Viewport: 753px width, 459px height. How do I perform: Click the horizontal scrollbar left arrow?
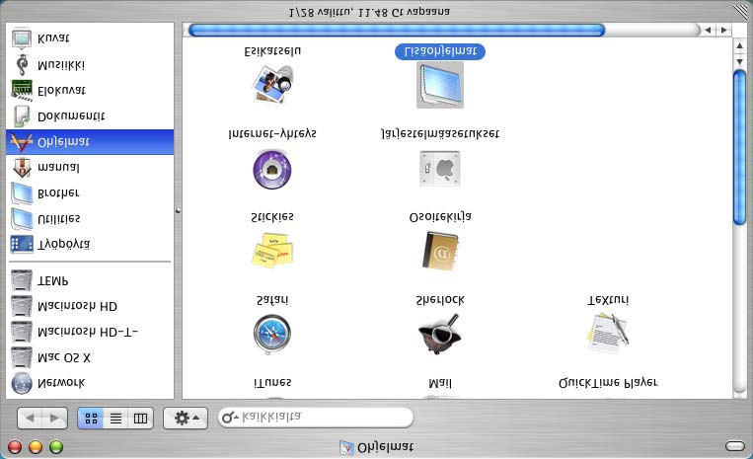(708, 31)
